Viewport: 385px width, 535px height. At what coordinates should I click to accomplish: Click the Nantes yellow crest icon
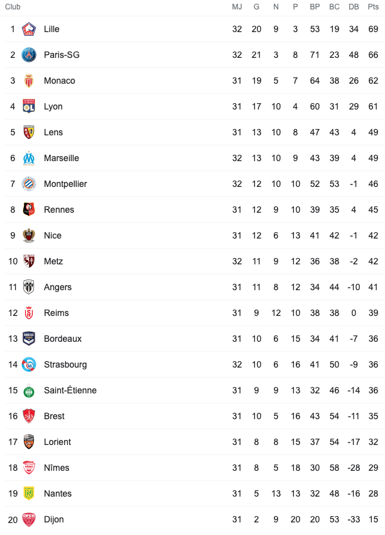pos(29,493)
